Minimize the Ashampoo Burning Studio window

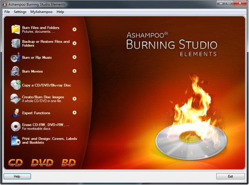(x=221, y=3)
